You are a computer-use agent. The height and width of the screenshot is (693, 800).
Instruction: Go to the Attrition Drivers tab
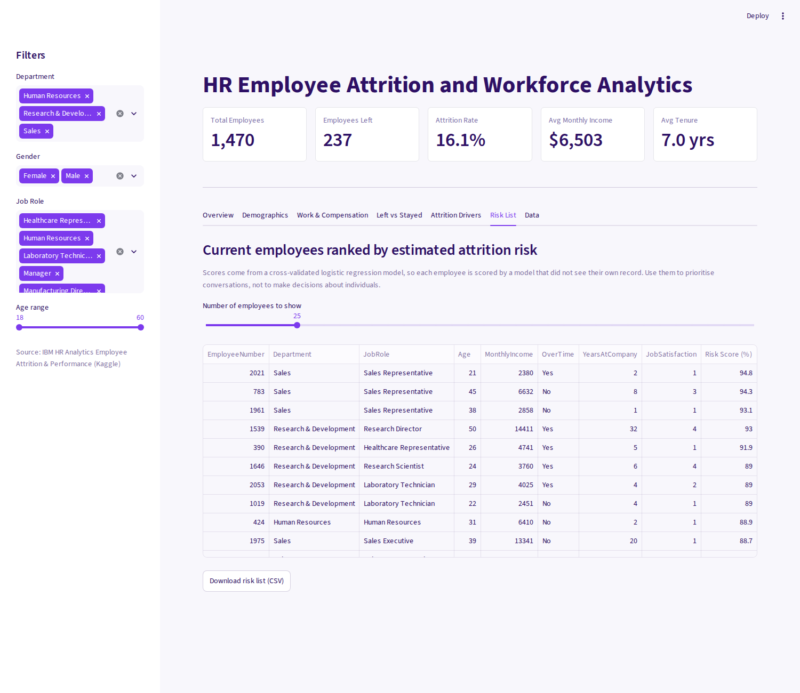456,215
